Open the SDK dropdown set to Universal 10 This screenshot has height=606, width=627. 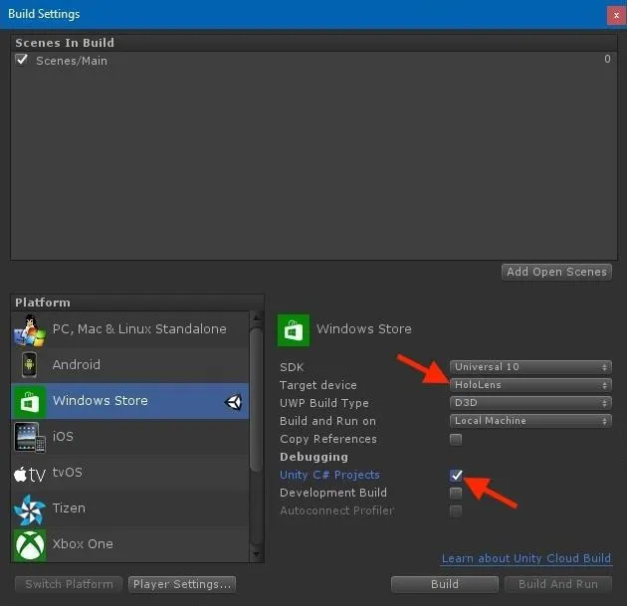[x=530, y=367]
